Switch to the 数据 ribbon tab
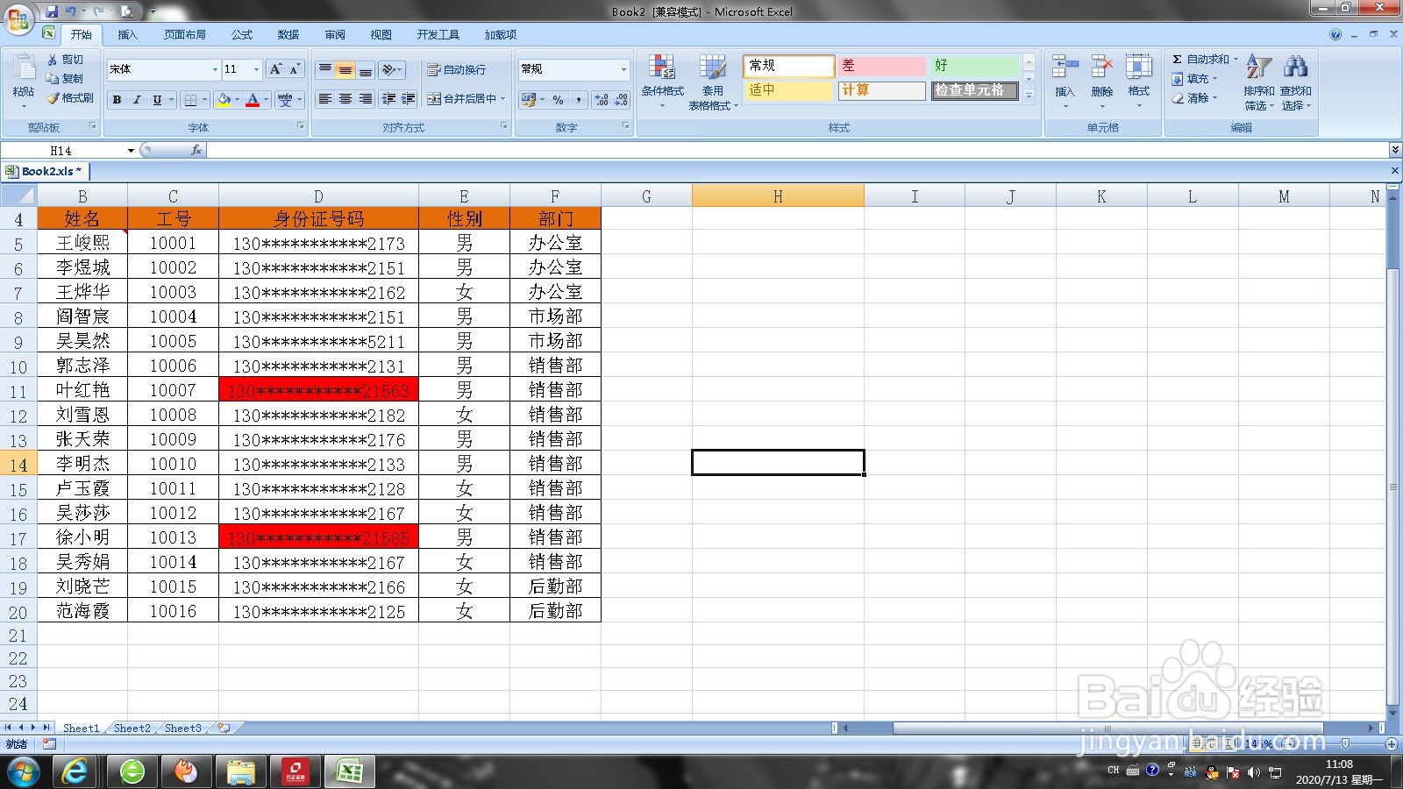Image resolution: width=1403 pixels, height=789 pixels. [x=288, y=34]
